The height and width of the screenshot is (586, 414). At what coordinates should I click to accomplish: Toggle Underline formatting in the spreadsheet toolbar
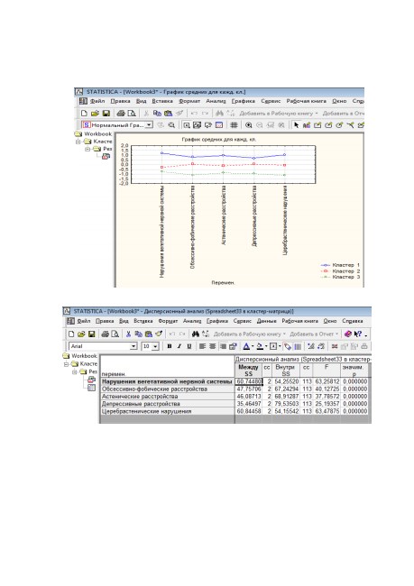click(x=189, y=346)
